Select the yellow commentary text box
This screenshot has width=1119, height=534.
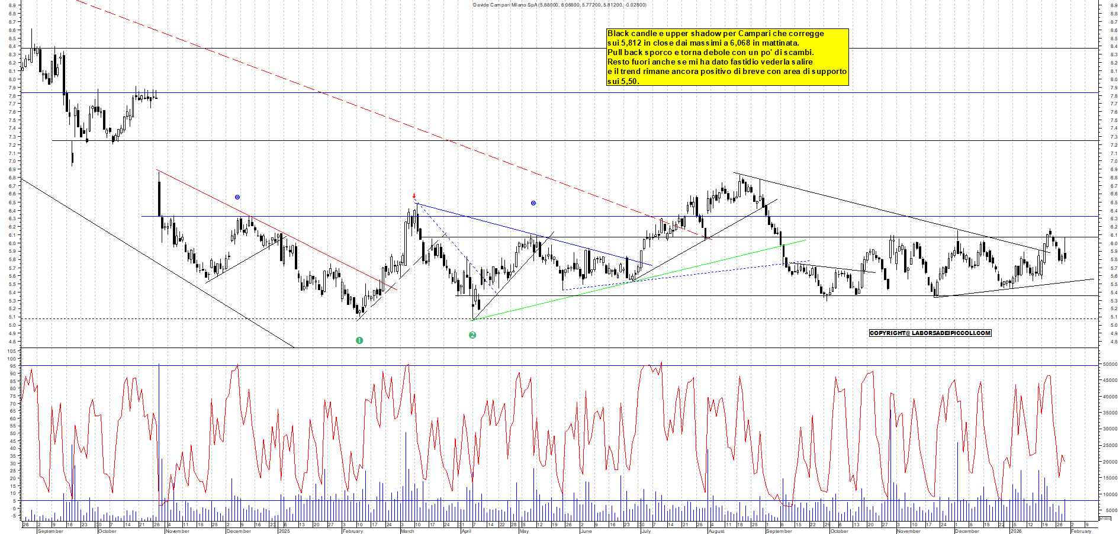[727, 57]
